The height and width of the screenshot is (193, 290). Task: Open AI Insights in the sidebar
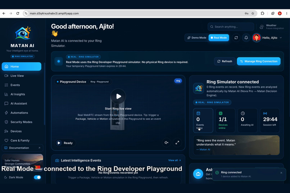[22, 94]
